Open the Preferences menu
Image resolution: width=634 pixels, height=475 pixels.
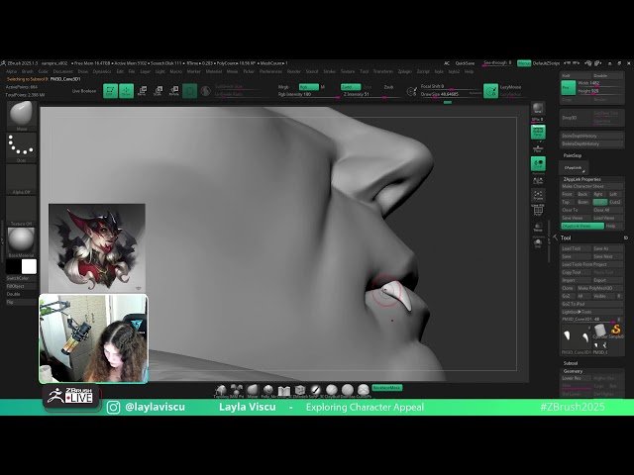(x=270, y=71)
